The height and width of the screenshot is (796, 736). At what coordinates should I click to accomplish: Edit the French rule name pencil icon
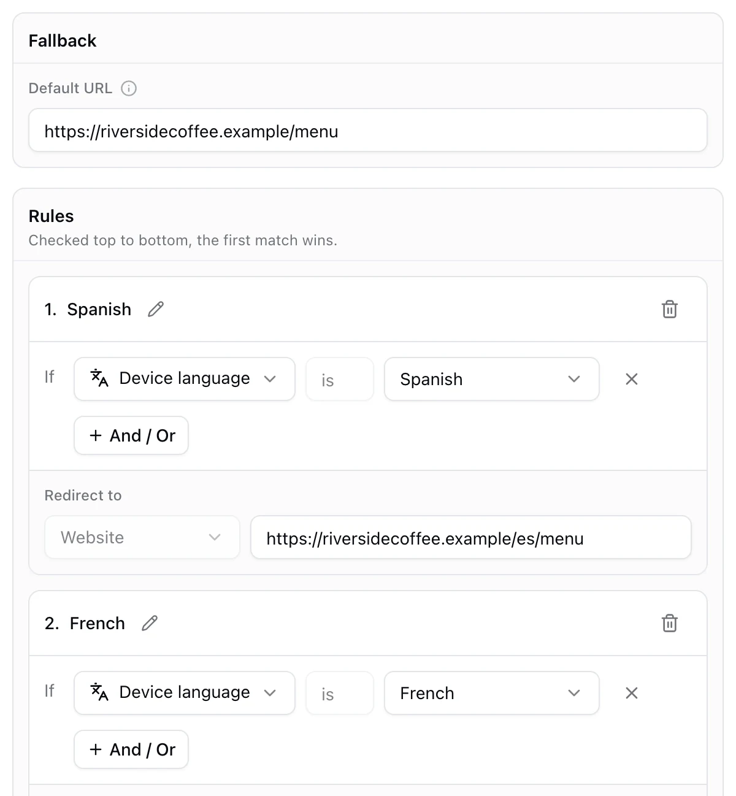coord(150,623)
